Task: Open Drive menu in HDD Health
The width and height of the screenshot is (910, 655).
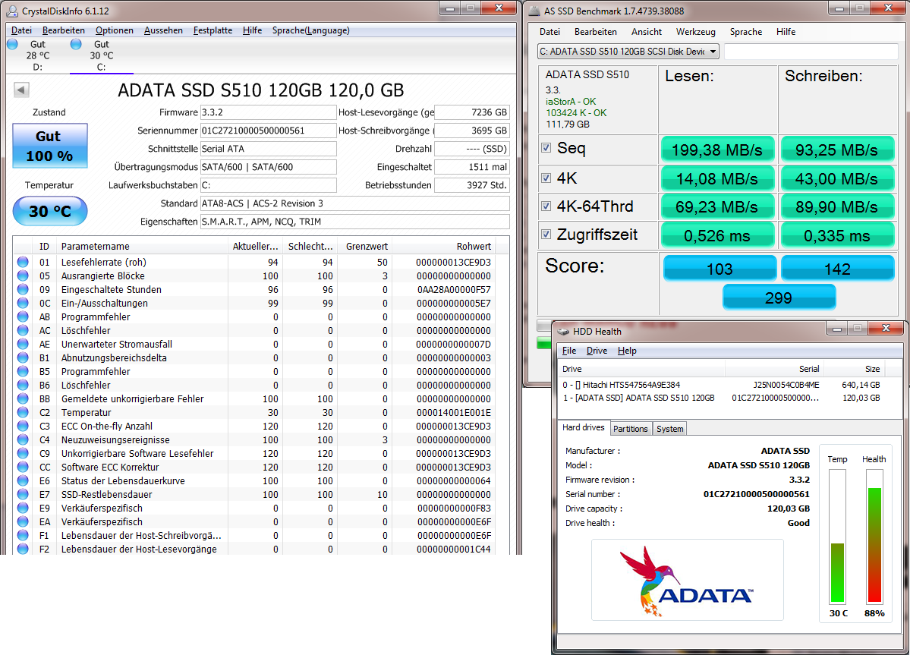Action: (x=597, y=351)
